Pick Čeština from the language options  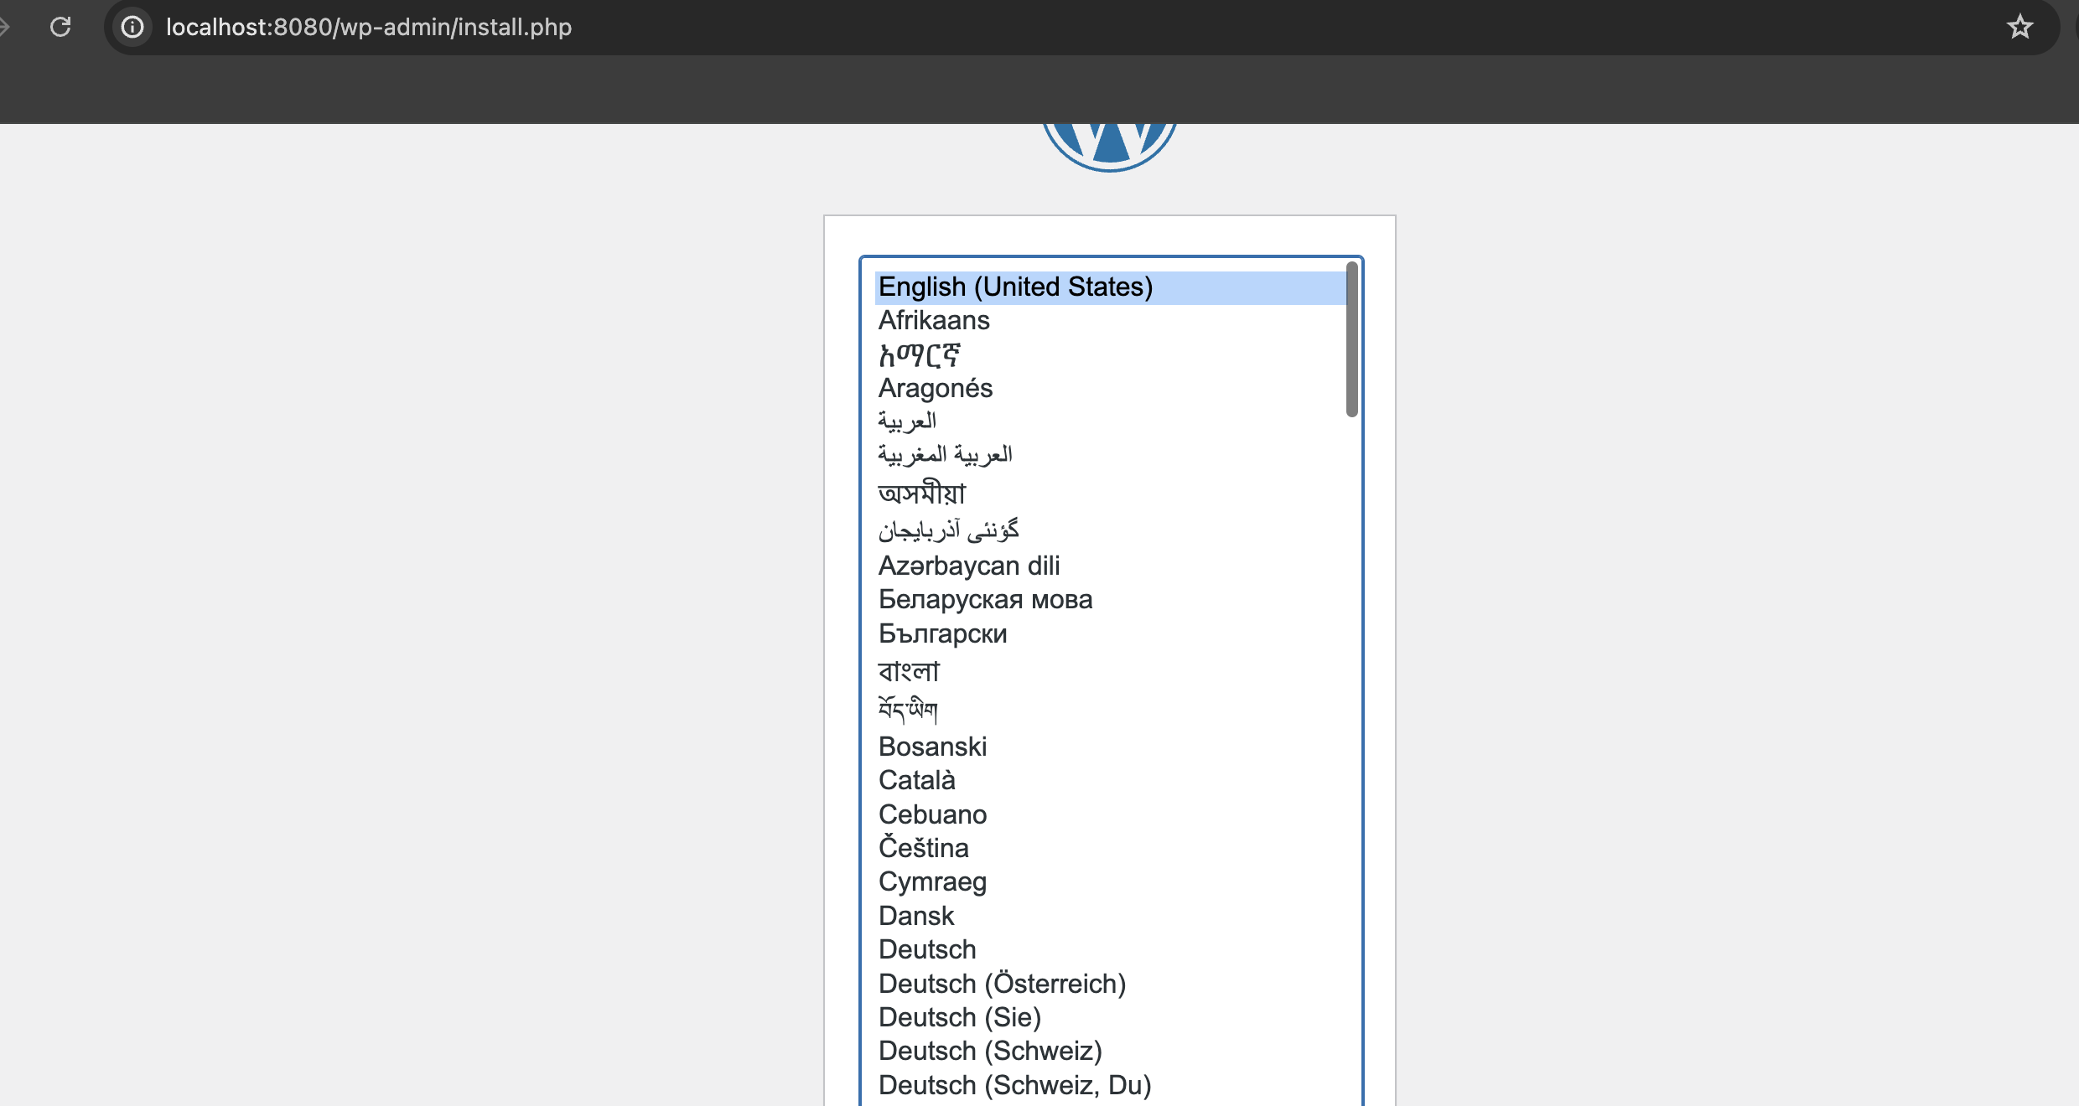coord(923,848)
